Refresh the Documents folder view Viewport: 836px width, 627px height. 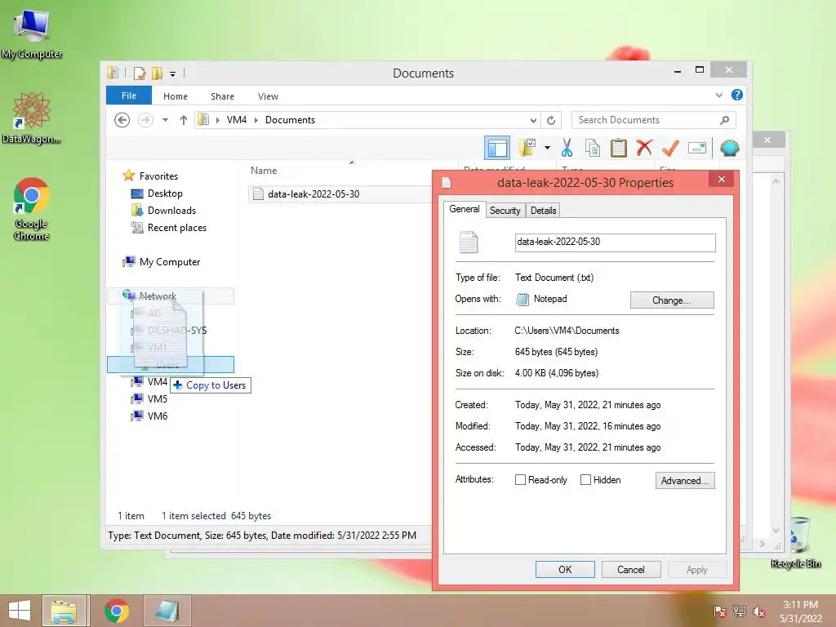[x=551, y=121]
